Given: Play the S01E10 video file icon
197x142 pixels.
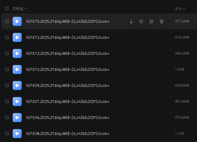Looking at the screenshot, I should (17, 69).
